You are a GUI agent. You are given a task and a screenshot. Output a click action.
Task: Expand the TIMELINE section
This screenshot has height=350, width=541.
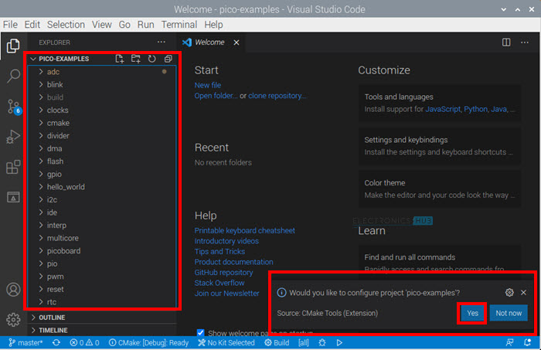click(x=53, y=330)
